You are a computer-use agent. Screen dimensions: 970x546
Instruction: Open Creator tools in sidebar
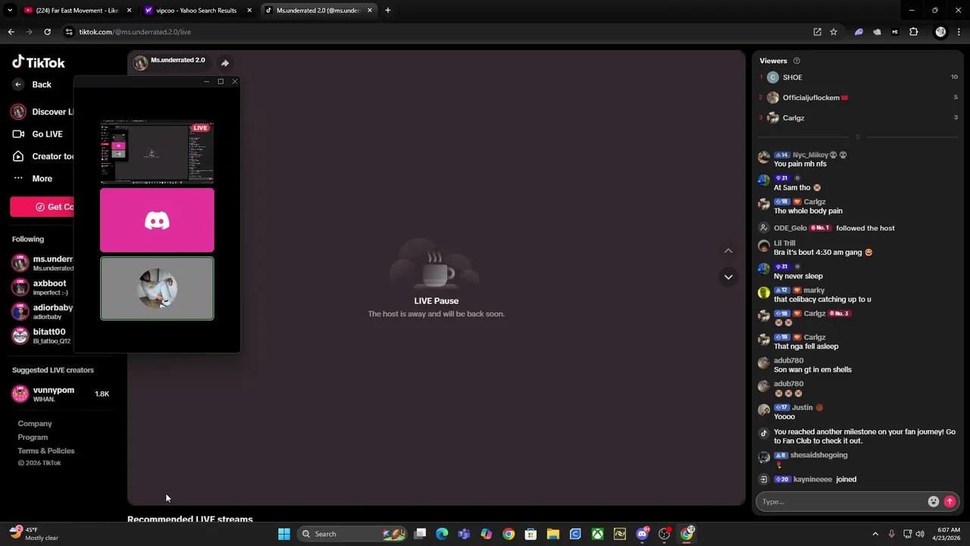pyautogui.click(x=43, y=156)
